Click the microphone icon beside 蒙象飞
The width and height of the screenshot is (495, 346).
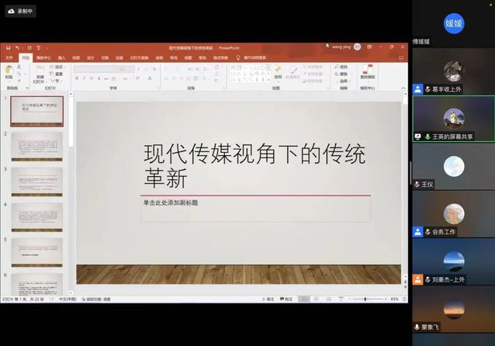(x=417, y=327)
